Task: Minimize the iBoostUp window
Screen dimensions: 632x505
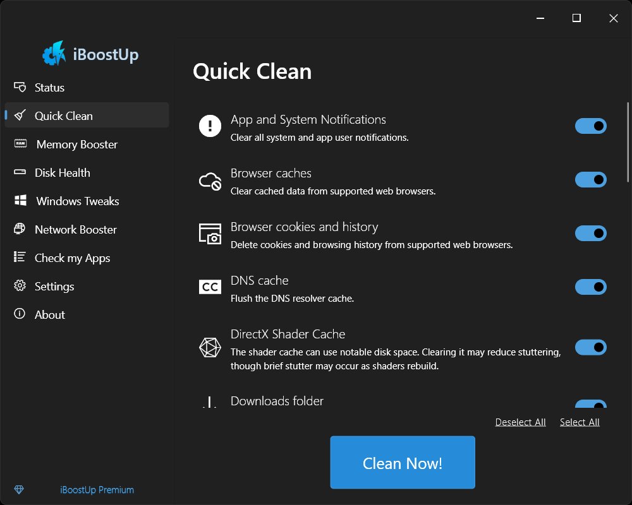Action: (540, 18)
